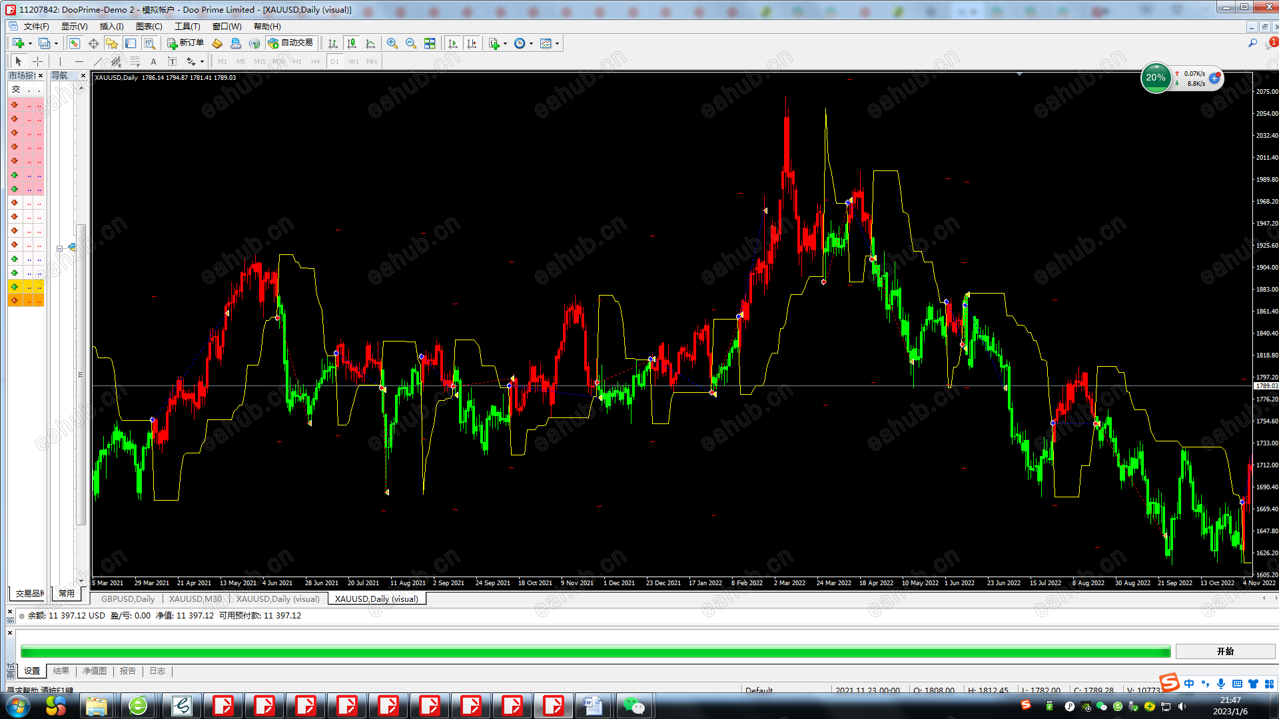Open the periodicity clock dropdown arrow
1279x719 pixels.
(531, 43)
